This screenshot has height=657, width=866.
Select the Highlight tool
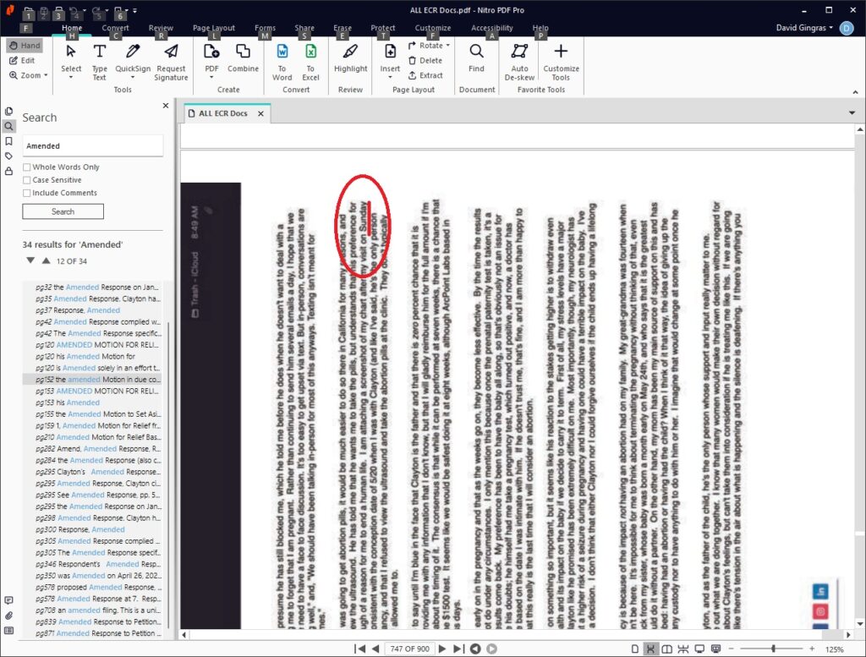click(x=350, y=60)
